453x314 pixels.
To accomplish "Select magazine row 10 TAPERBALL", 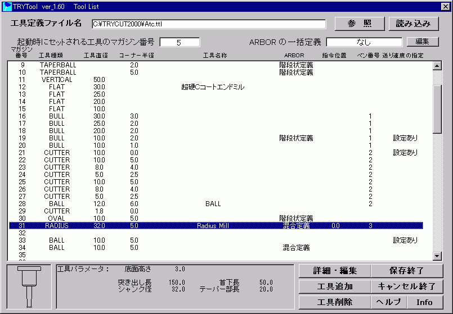I will click(x=216, y=72).
